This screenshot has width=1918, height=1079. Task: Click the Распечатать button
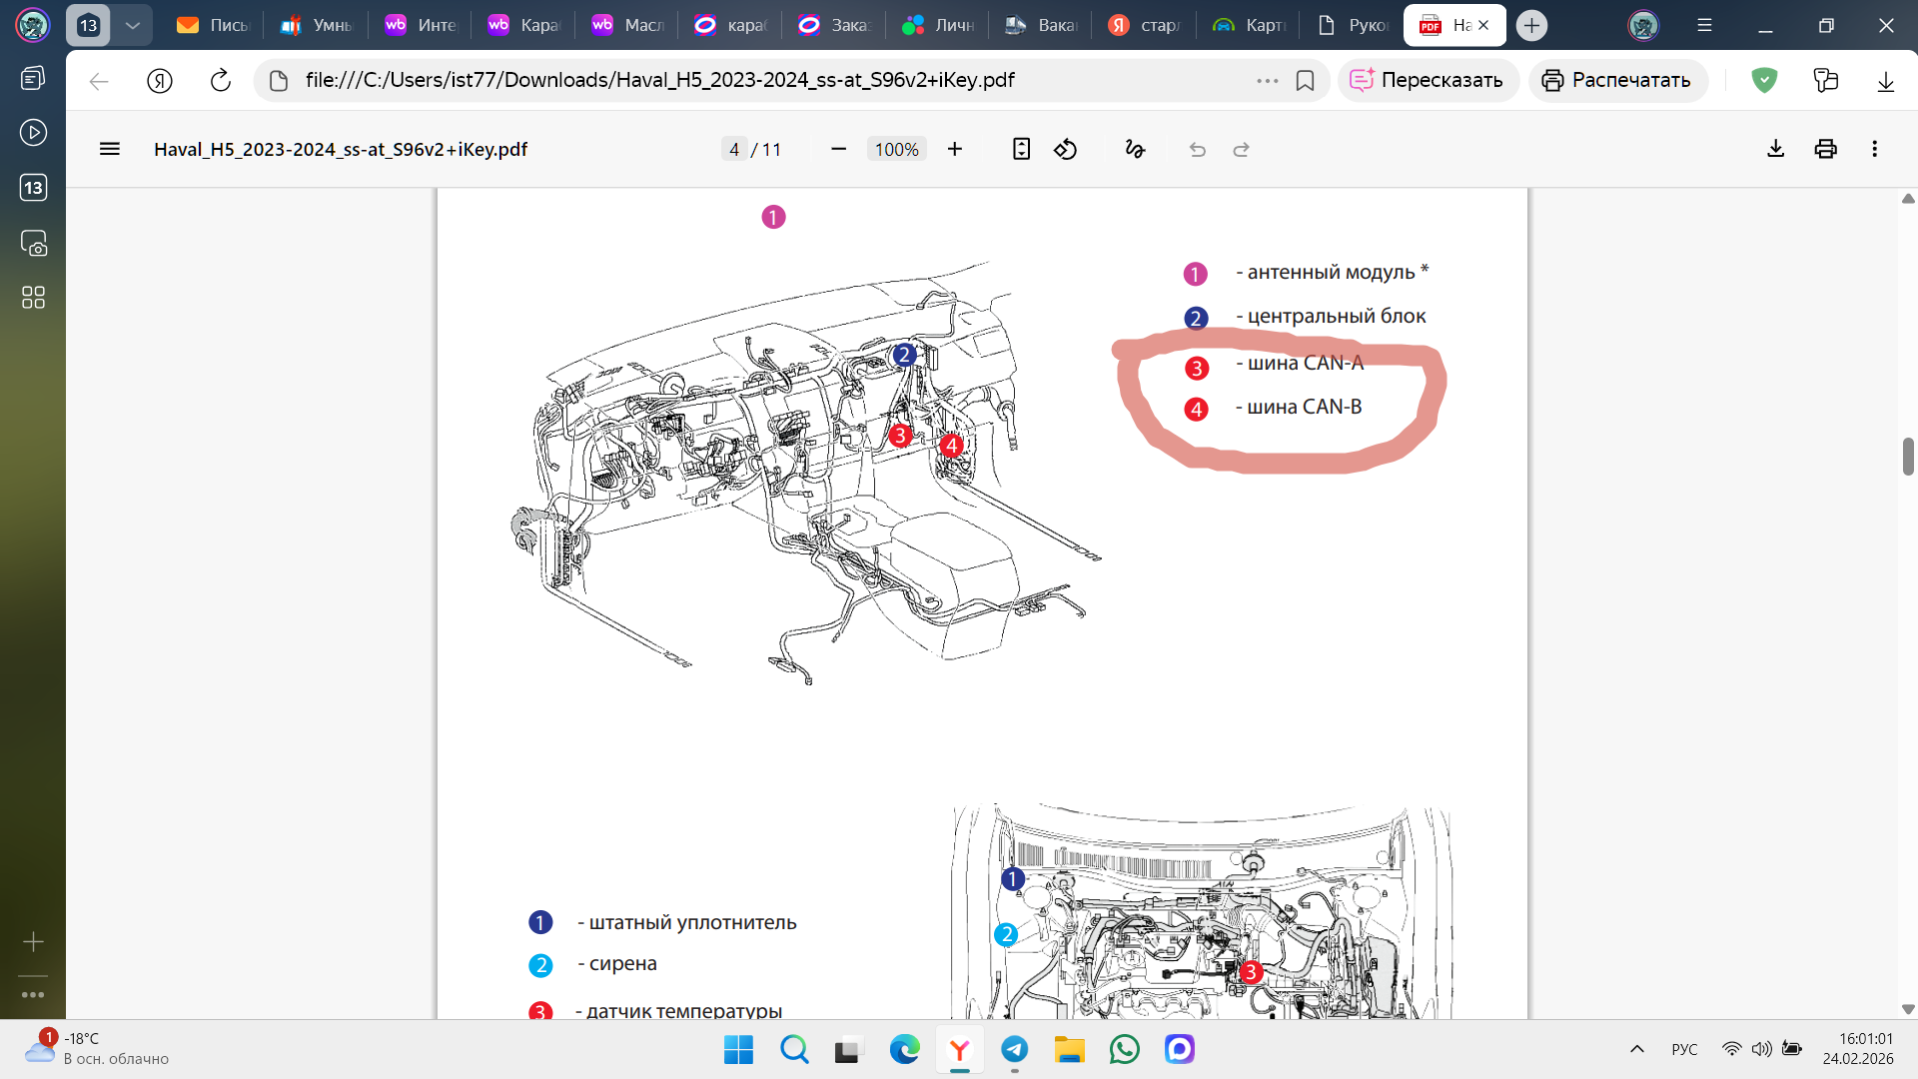coord(1617,81)
